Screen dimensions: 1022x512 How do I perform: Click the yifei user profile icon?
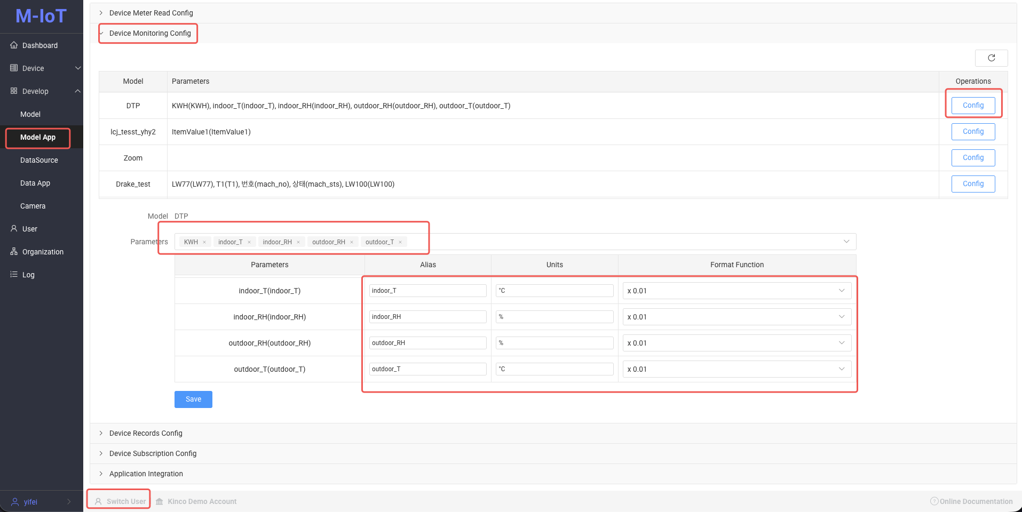[15, 502]
